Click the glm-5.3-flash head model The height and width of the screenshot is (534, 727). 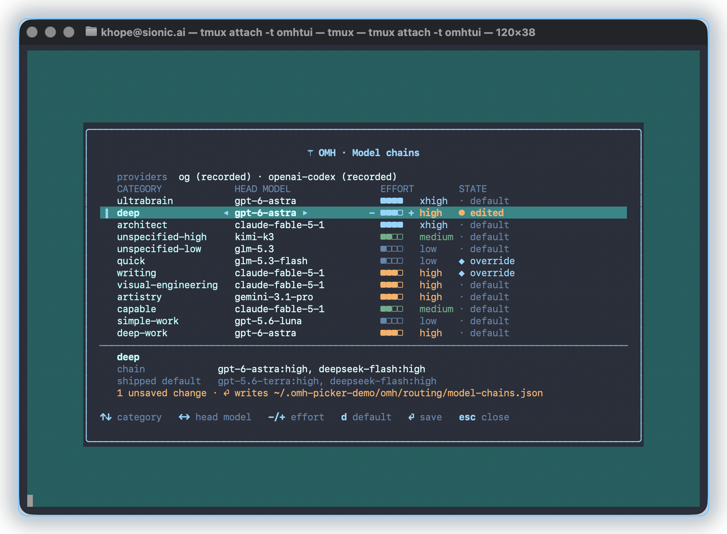(x=271, y=261)
